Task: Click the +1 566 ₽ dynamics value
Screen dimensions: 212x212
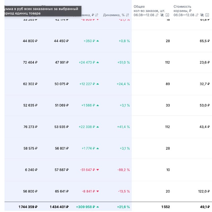Action: point(88,105)
